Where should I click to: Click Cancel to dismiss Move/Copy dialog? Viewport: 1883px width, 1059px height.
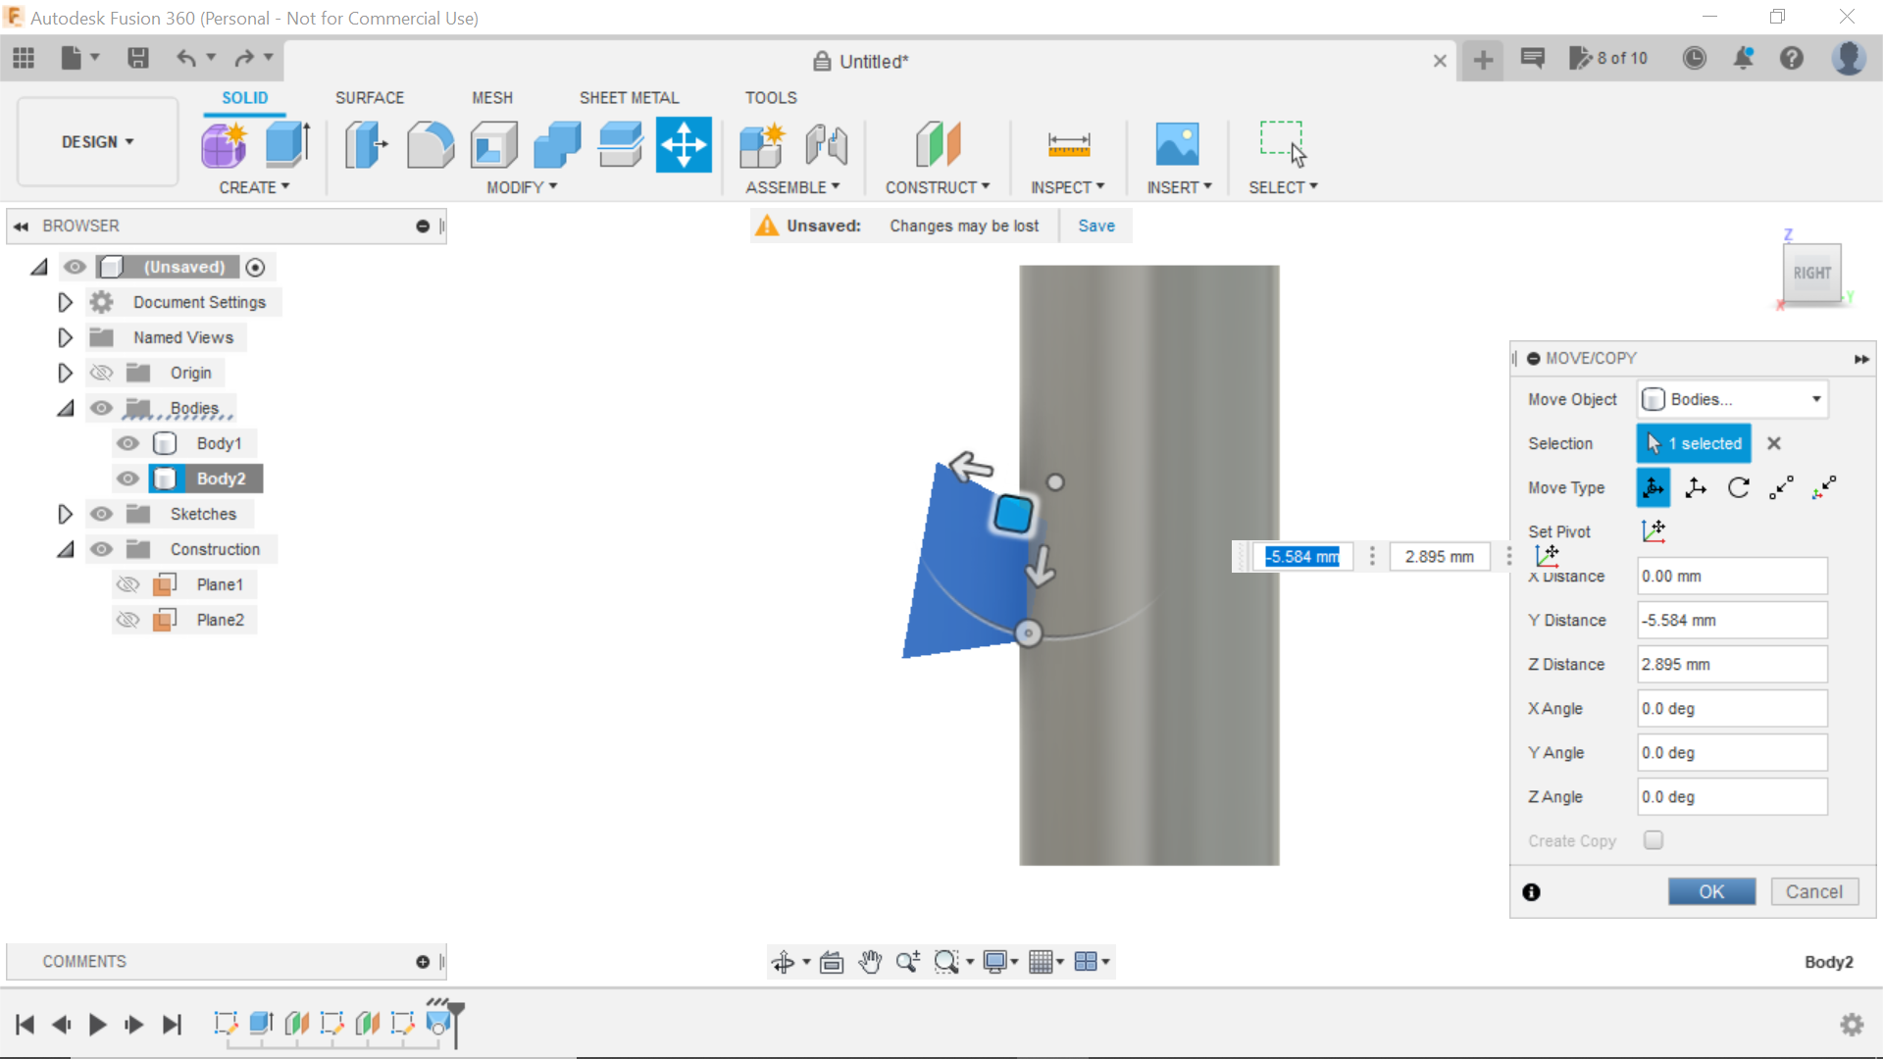click(1813, 891)
